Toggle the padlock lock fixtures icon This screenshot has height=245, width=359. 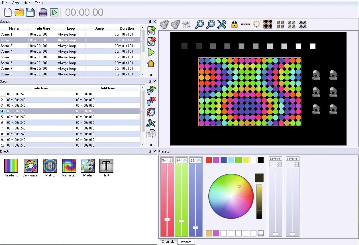click(234, 24)
